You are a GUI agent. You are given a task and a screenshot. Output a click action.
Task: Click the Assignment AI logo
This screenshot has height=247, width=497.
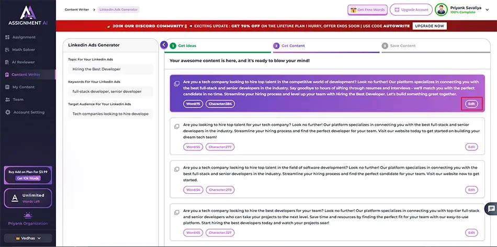click(x=27, y=15)
